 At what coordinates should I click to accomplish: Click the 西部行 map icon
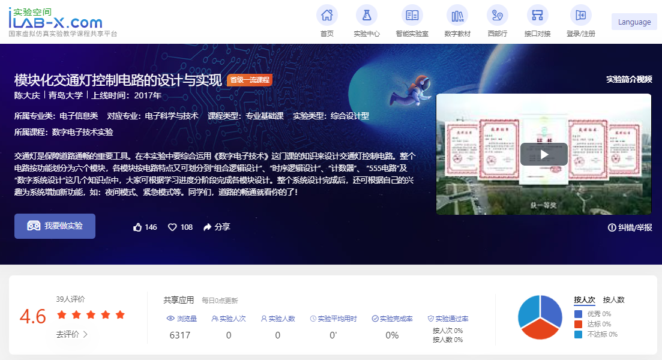(x=497, y=16)
